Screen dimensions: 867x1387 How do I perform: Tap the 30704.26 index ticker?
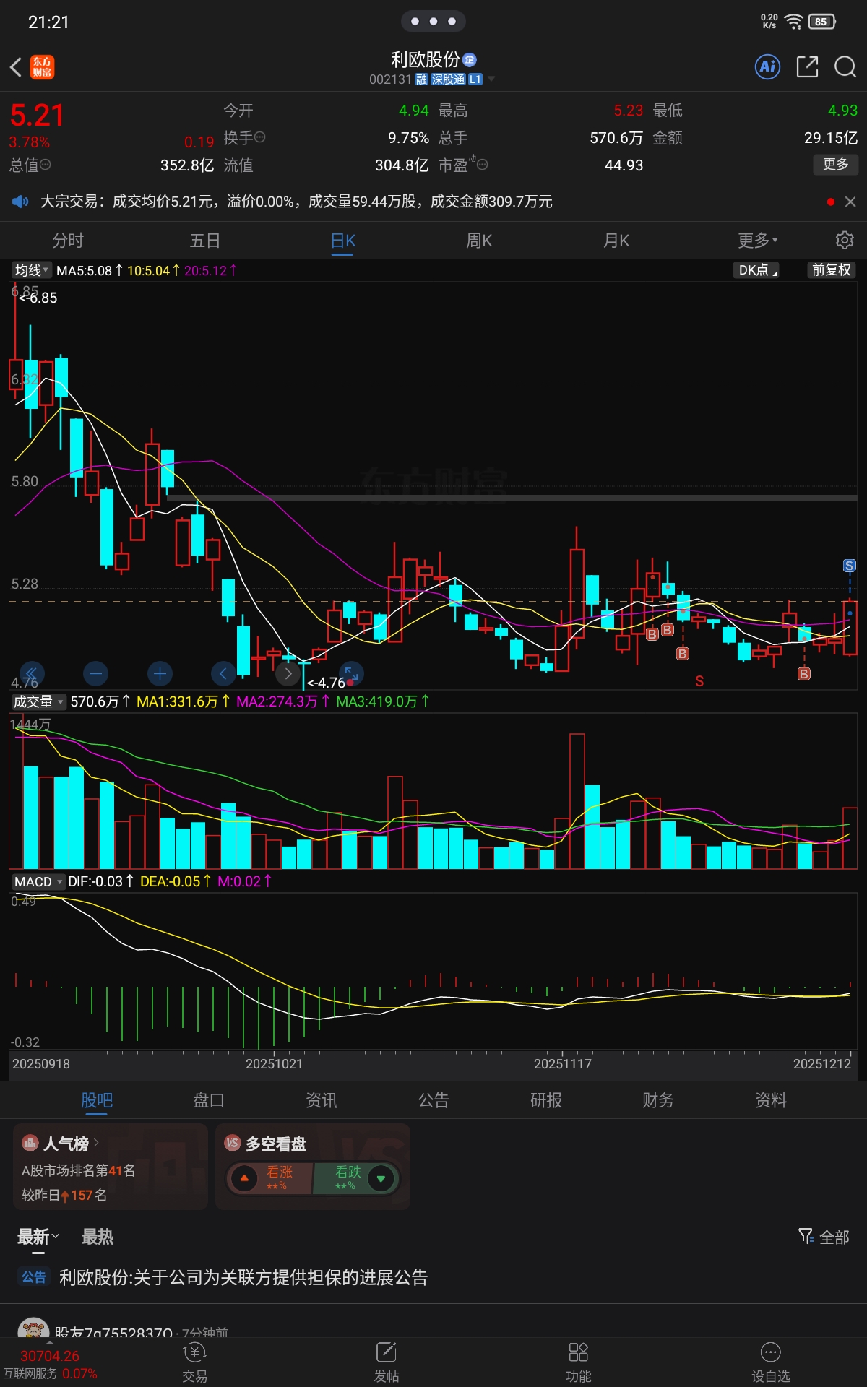pos(50,1356)
